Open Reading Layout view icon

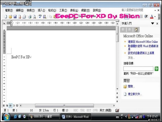(17, 106)
